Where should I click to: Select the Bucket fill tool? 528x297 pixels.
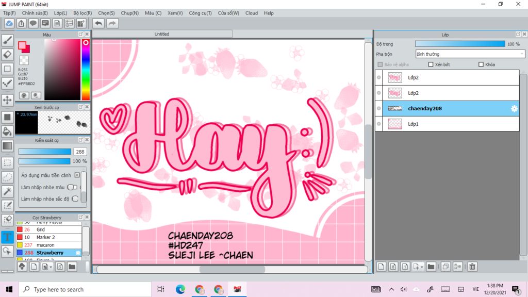[7, 131]
